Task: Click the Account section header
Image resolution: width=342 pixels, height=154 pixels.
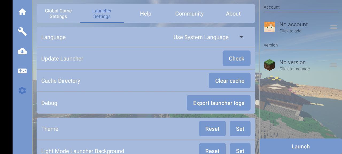Action: (x=272, y=7)
